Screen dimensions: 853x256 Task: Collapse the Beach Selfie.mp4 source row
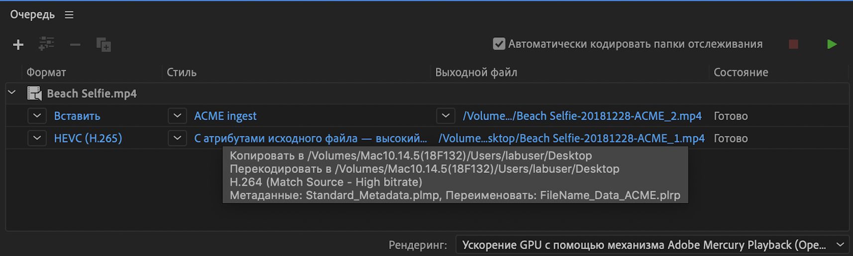[12, 93]
